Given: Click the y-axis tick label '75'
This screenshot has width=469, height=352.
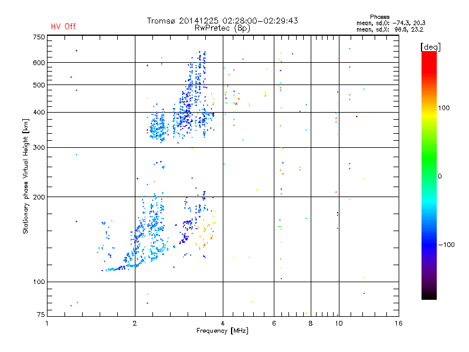Looking at the screenshot, I should (41, 314).
